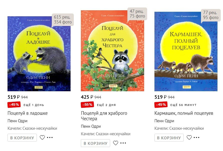
Task: Open title link Кармашек, полный поцелуев
Action: coord(184,113)
